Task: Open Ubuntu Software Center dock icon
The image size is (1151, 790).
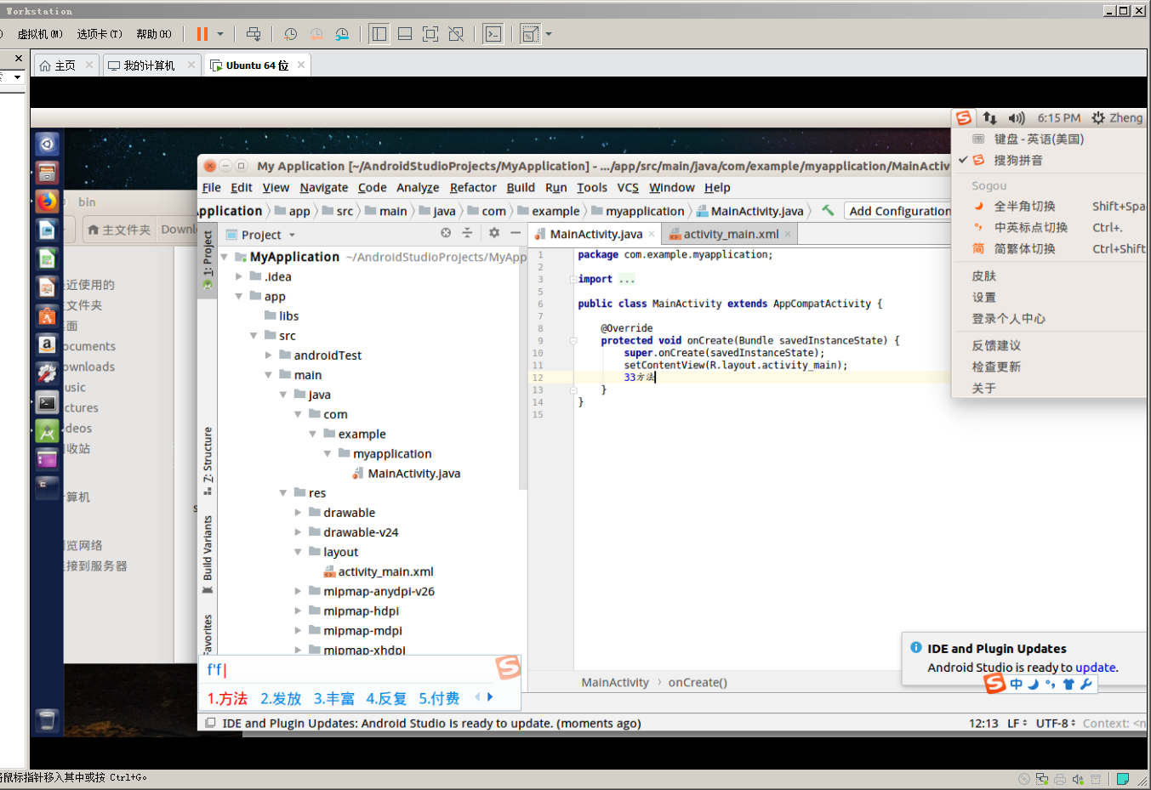Action: click(48, 315)
